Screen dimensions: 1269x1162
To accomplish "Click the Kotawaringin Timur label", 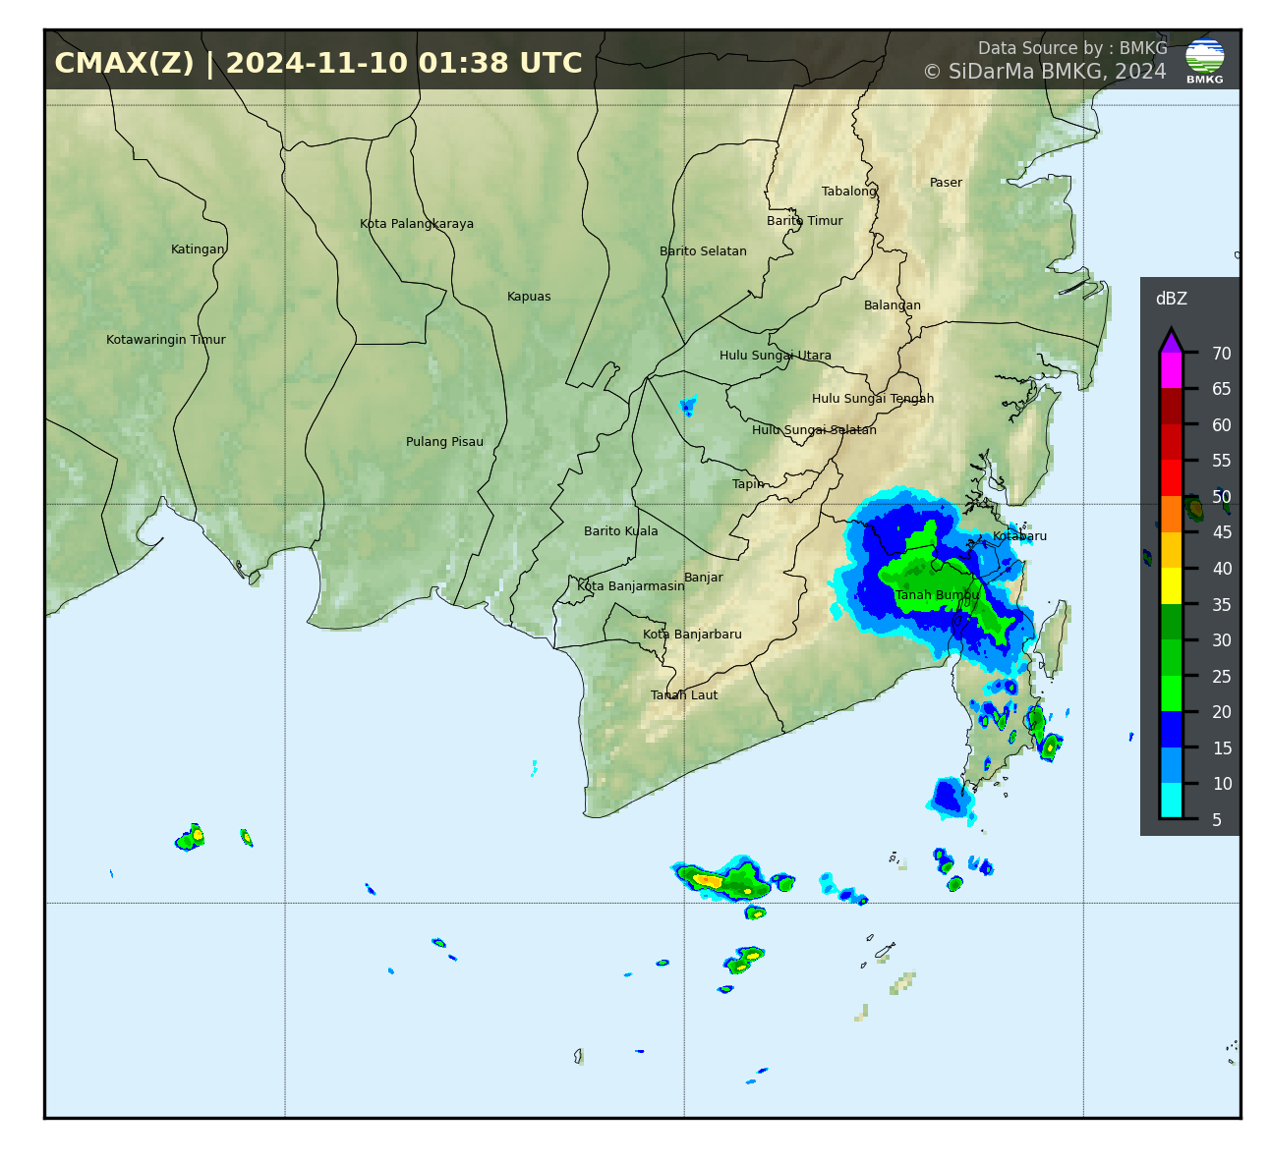I will [x=166, y=340].
